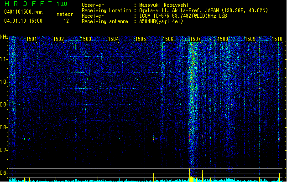Click the kHz axis unit label
The width and height of the screenshot is (287, 182).
point(4,37)
